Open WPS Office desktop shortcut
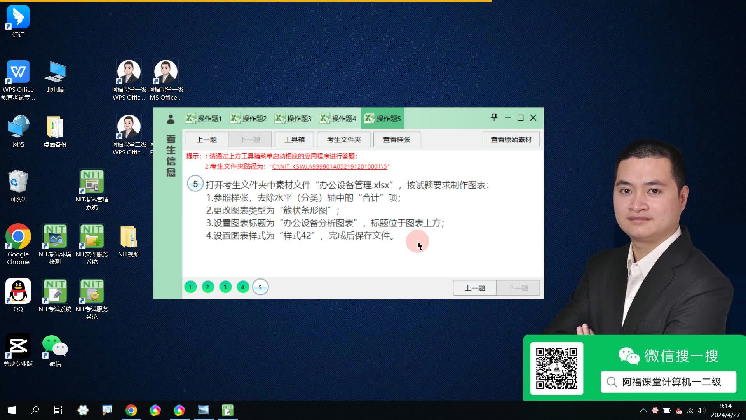The width and height of the screenshot is (746, 420). point(18,72)
